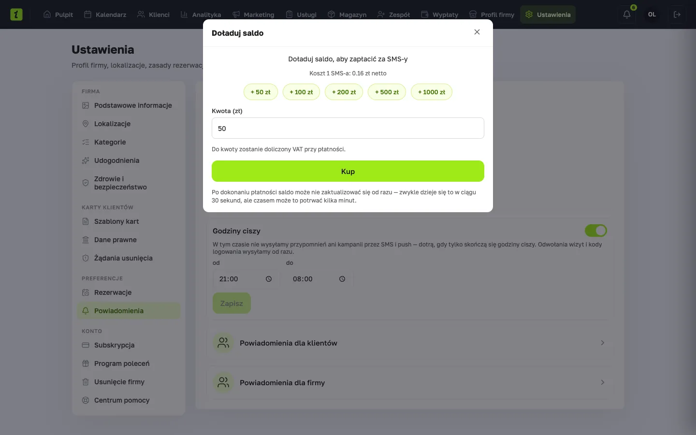Open the notifications bell in top bar
This screenshot has height=435, width=696.
[x=627, y=14]
